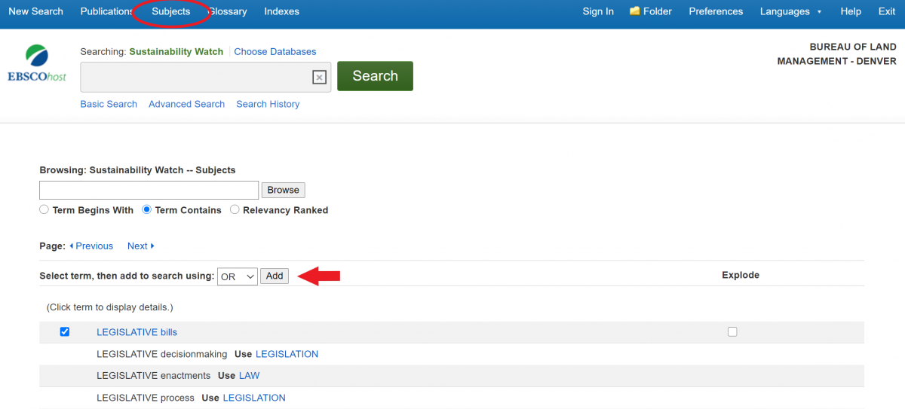905x409 pixels.
Task: Choose the Relevancy Ranked radio option
Action: click(x=235, y=210)
